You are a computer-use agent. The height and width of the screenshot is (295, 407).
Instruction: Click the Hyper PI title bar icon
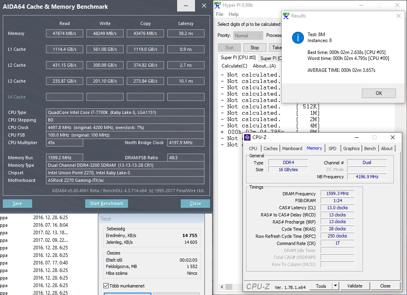tap(218, 5)
